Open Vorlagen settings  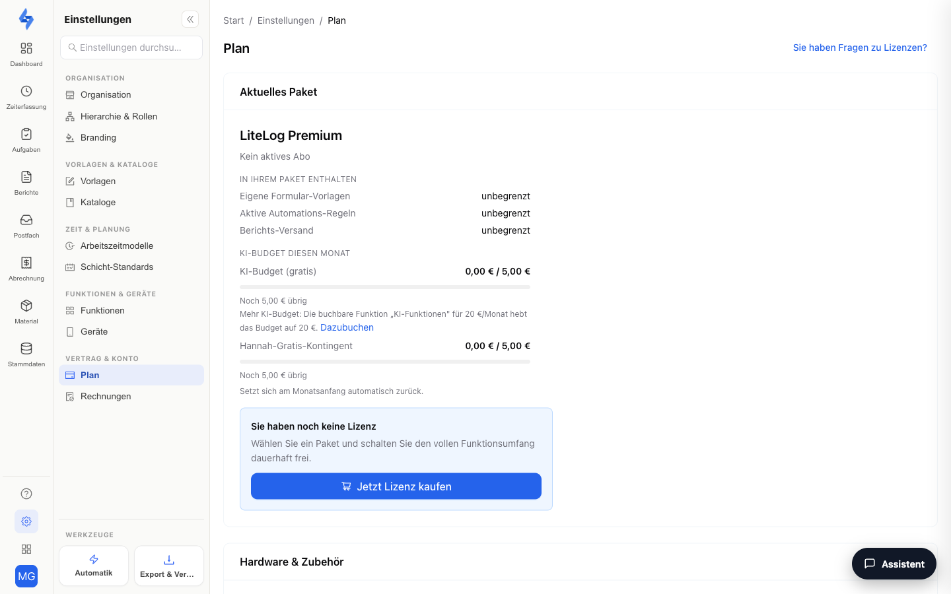point(131,181)
